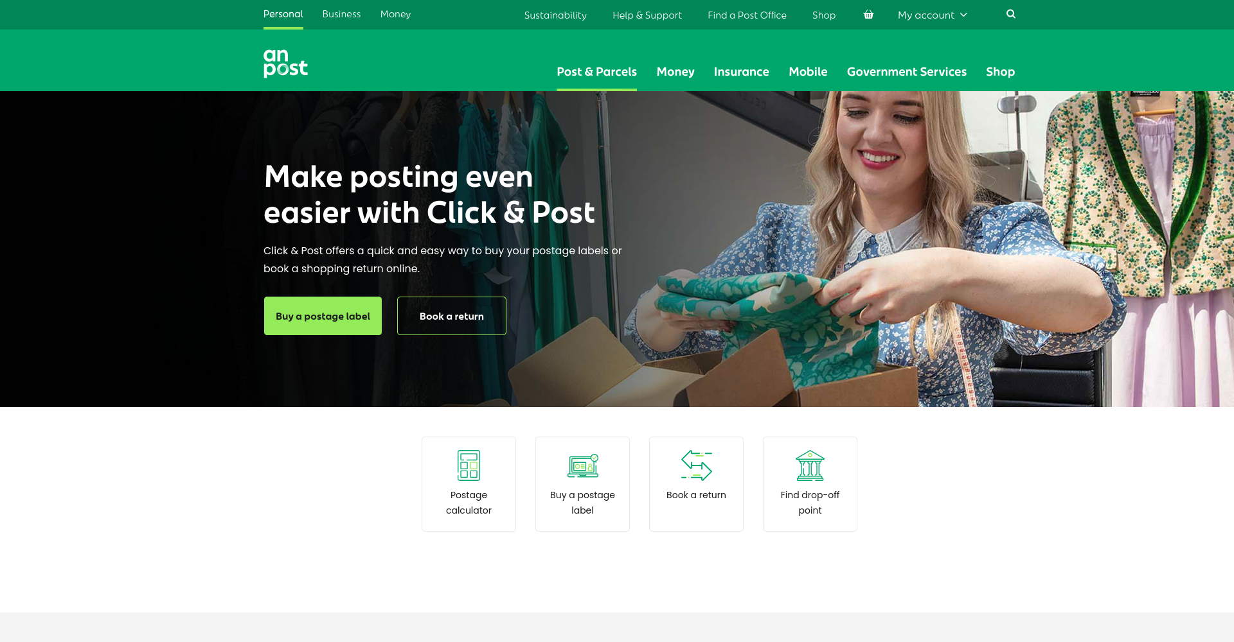Go to the An Post logo home
Viewport: 1234px width, 642px height.
pos(285,63)
